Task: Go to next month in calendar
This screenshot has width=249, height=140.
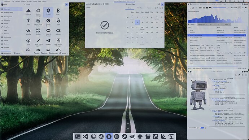Action: (x=163, y=8)
